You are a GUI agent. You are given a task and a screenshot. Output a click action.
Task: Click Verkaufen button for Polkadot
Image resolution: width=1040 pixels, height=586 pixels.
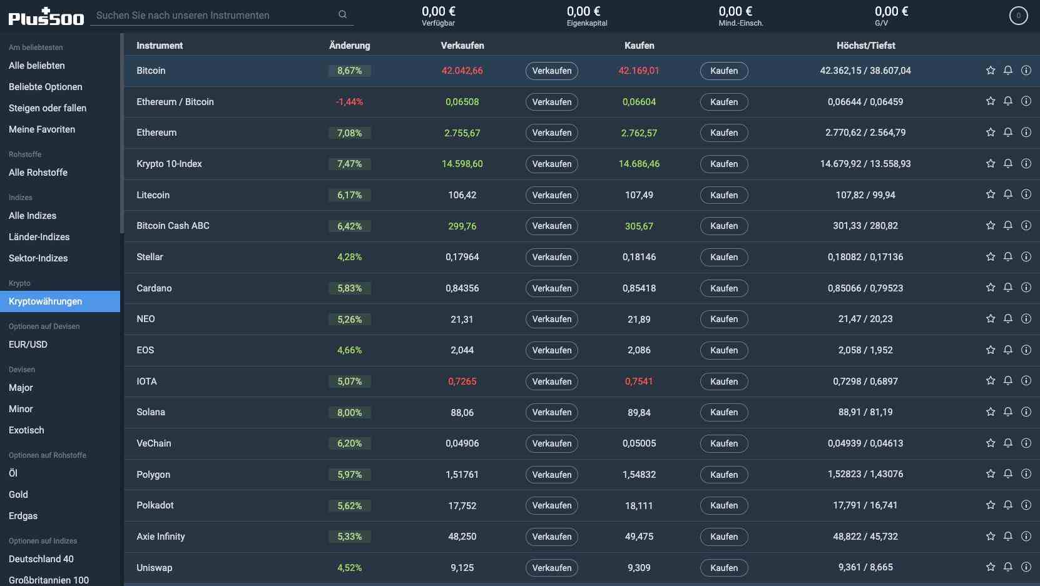coord(552,505)
